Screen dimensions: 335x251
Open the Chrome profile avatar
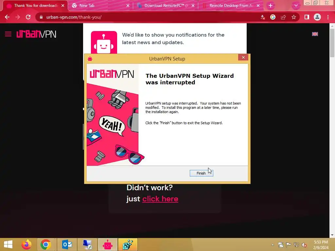click(317, 17)
